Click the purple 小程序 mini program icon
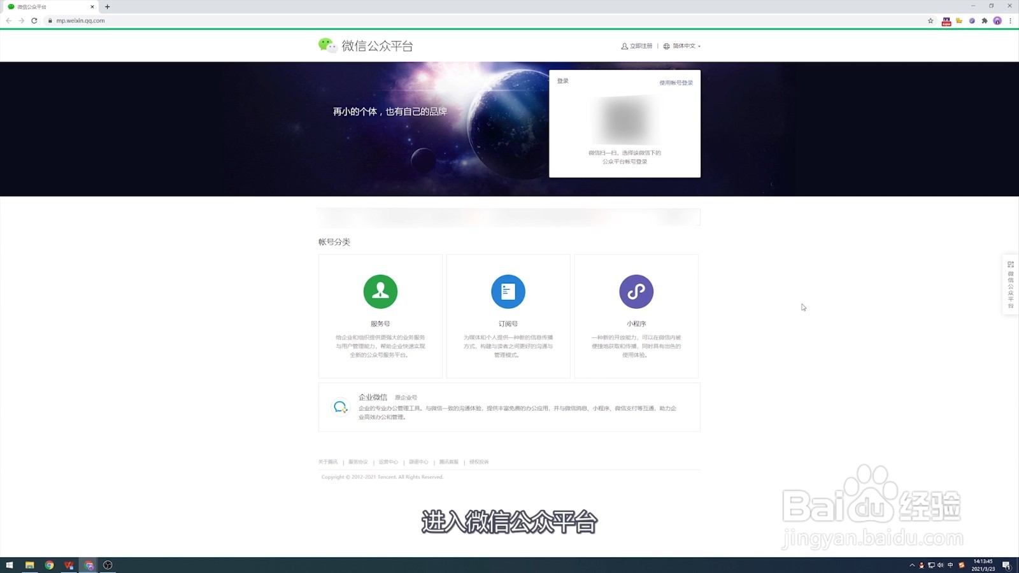 coord(636,292)
